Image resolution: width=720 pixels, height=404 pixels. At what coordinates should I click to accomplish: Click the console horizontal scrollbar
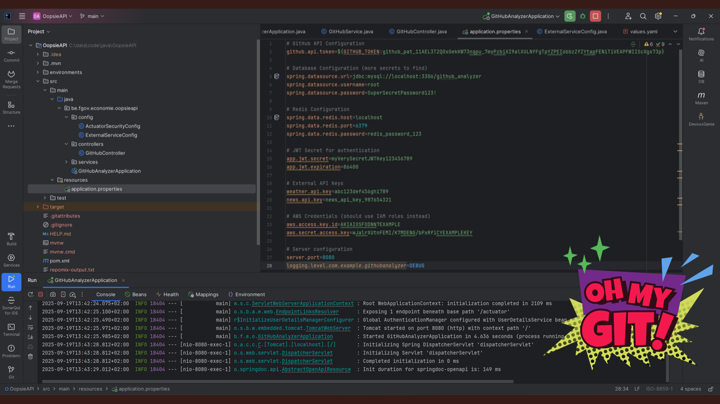pos(278,381)
